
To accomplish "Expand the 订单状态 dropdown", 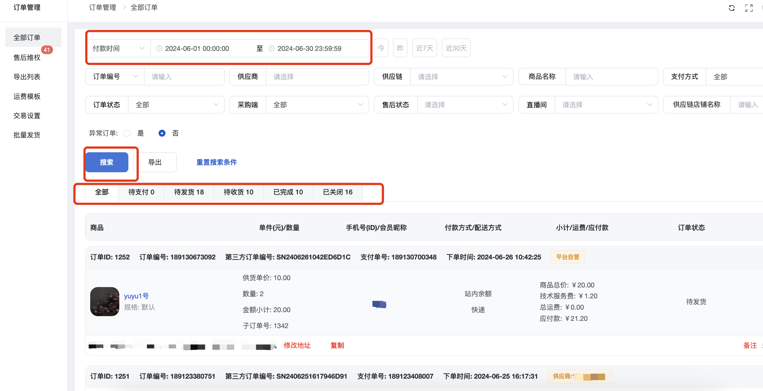I will pyautogui.click(x=176, y=105).
